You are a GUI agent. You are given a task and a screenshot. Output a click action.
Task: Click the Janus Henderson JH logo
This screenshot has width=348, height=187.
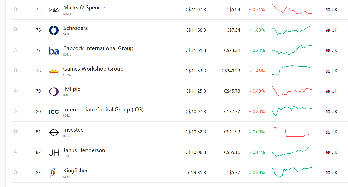pyautogui.click(x=54, y=153)
